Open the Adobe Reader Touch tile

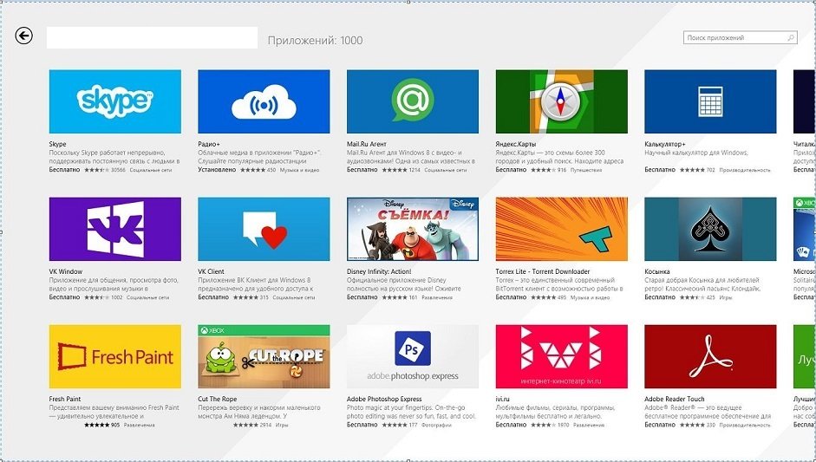(x=710, y=356)
